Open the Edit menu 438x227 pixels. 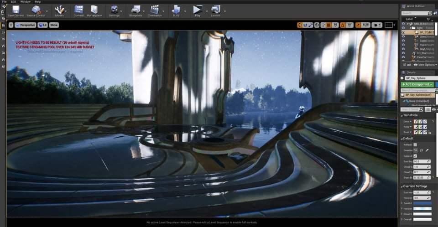(14, 2)
